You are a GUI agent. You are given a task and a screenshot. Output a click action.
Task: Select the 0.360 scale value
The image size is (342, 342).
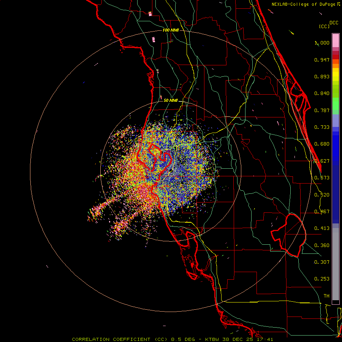322,245
